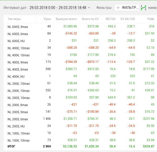This screenshot has height=152, width=157.
Task: Select the NL 600$, HU row
Action: [16, 41]
